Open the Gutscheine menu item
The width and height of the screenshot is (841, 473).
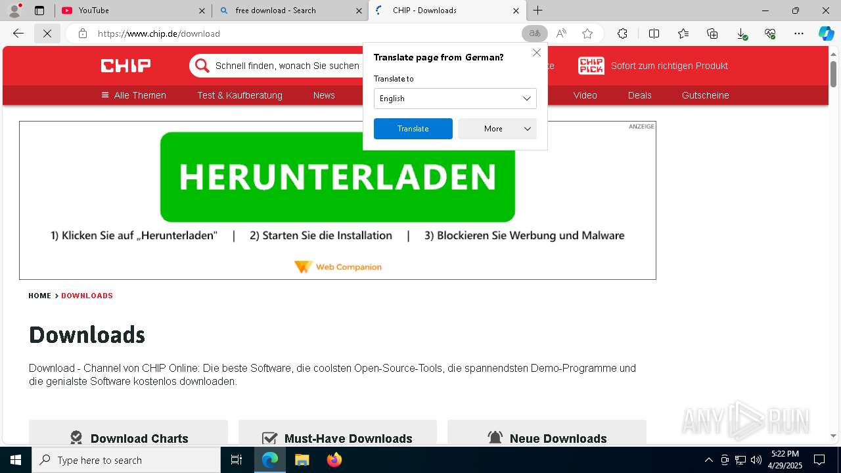[705, 95]
